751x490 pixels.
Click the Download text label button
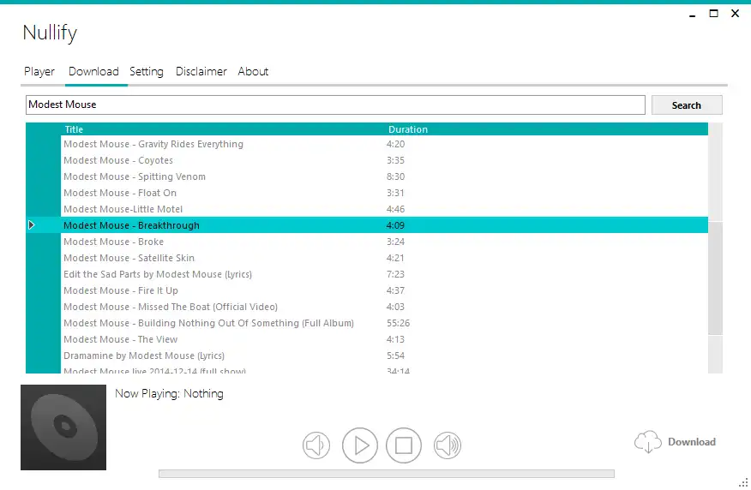coord(692,442)
